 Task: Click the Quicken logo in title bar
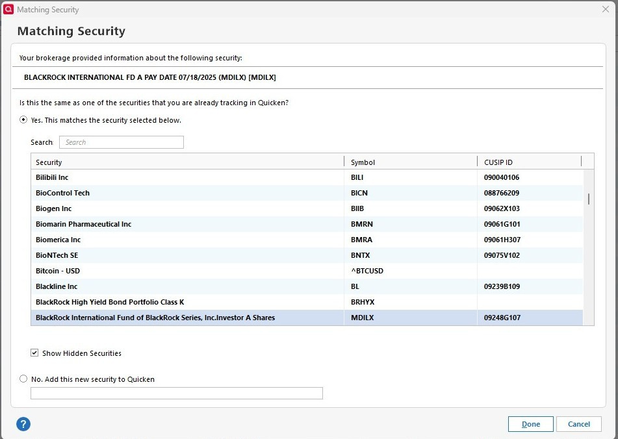[8, 9]
